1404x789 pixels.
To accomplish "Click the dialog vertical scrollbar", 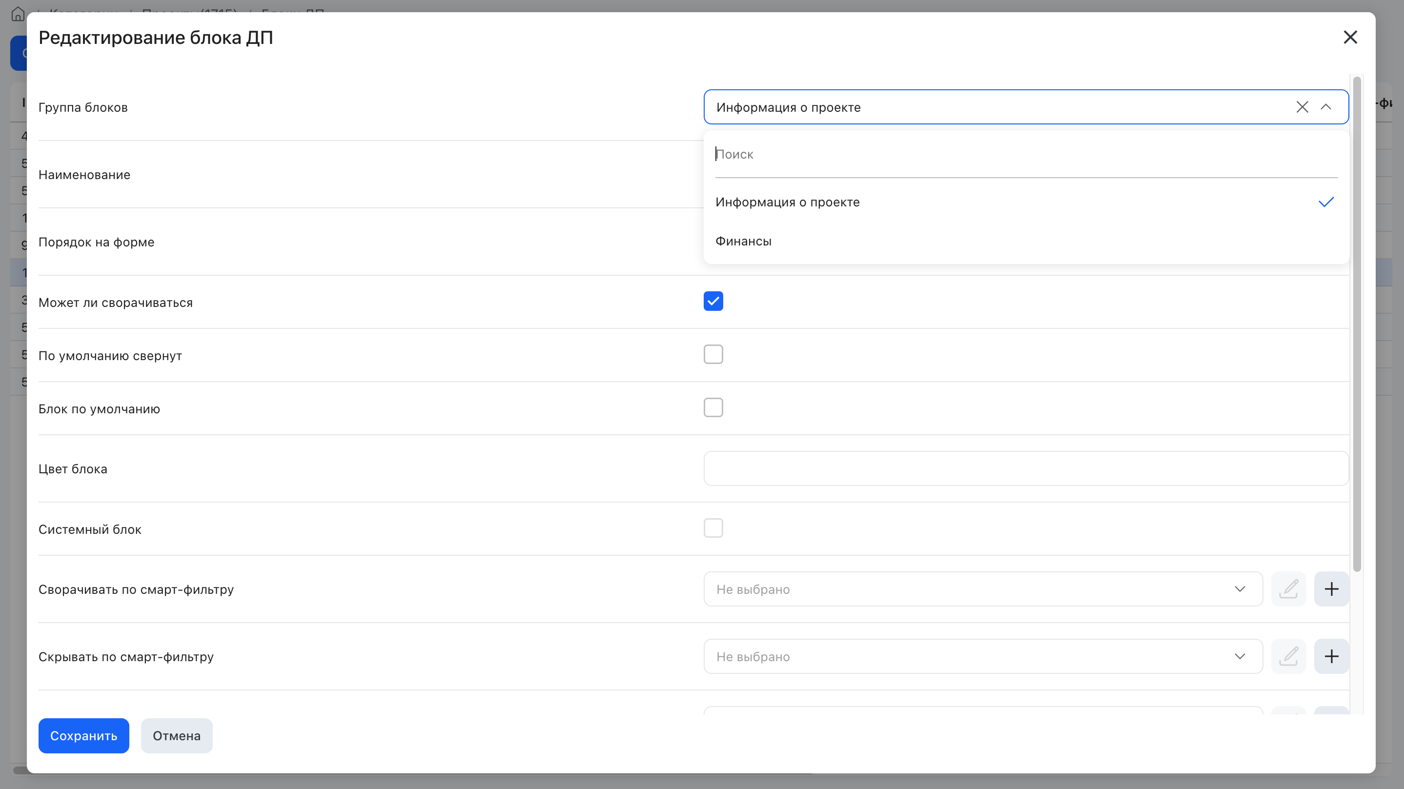I will coord(1357,324).
